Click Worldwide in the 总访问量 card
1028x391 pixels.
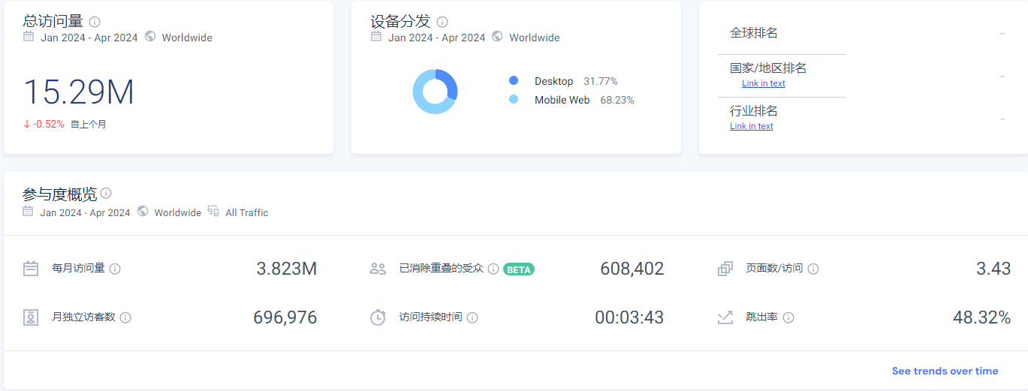point(187,38)
